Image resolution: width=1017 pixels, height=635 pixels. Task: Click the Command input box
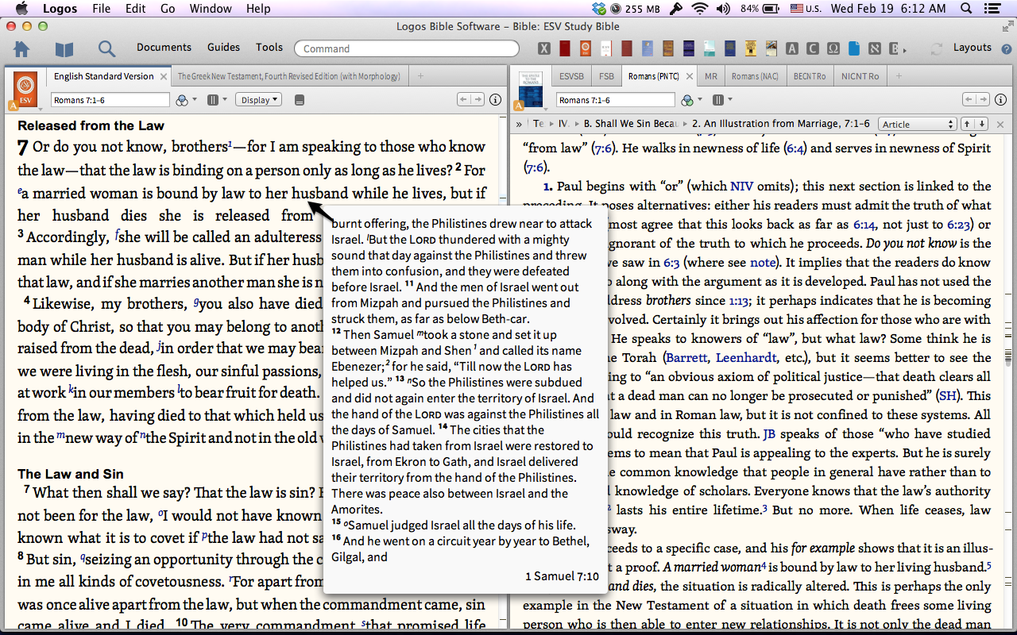(407, 48)
